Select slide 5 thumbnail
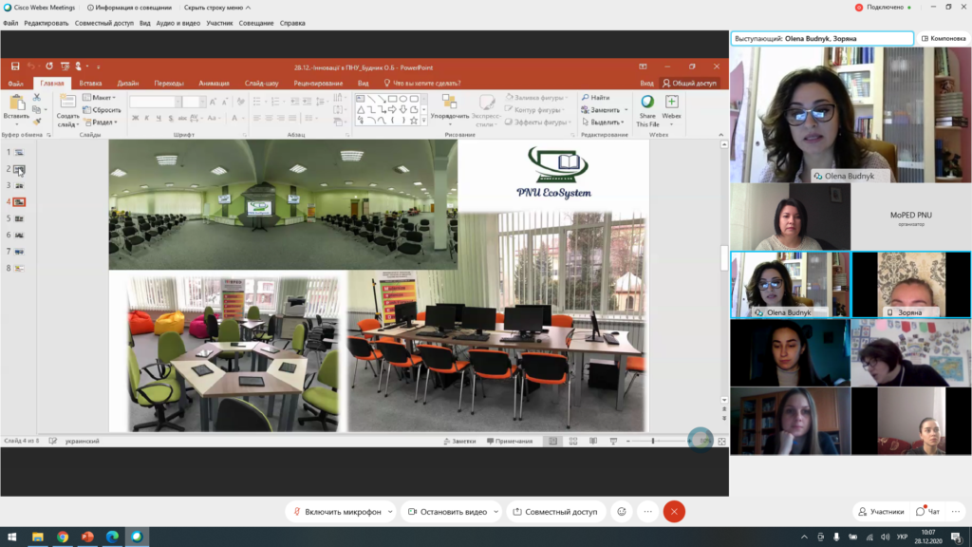The image size is (972, 547). (x=19, y=218)
